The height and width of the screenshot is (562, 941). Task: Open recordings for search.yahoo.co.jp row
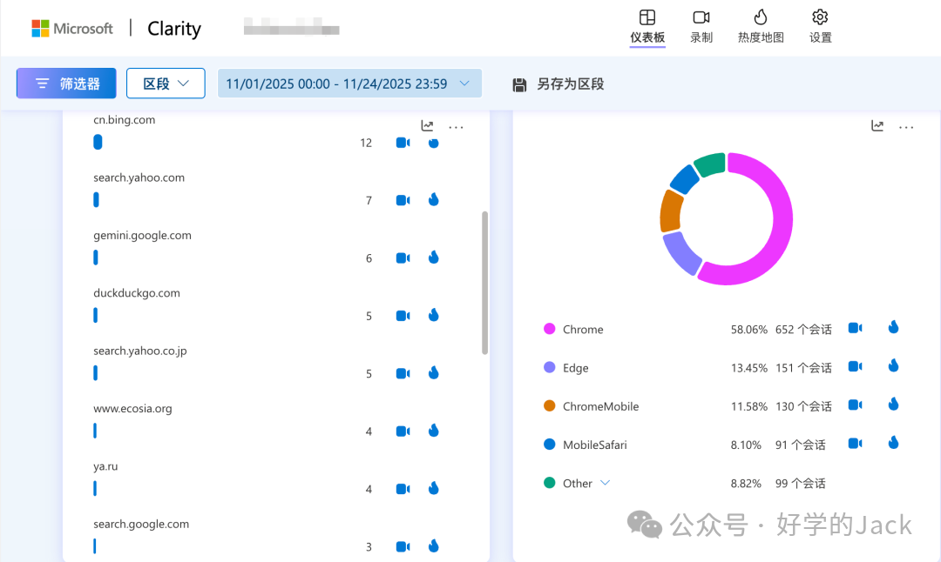(403, 373)
